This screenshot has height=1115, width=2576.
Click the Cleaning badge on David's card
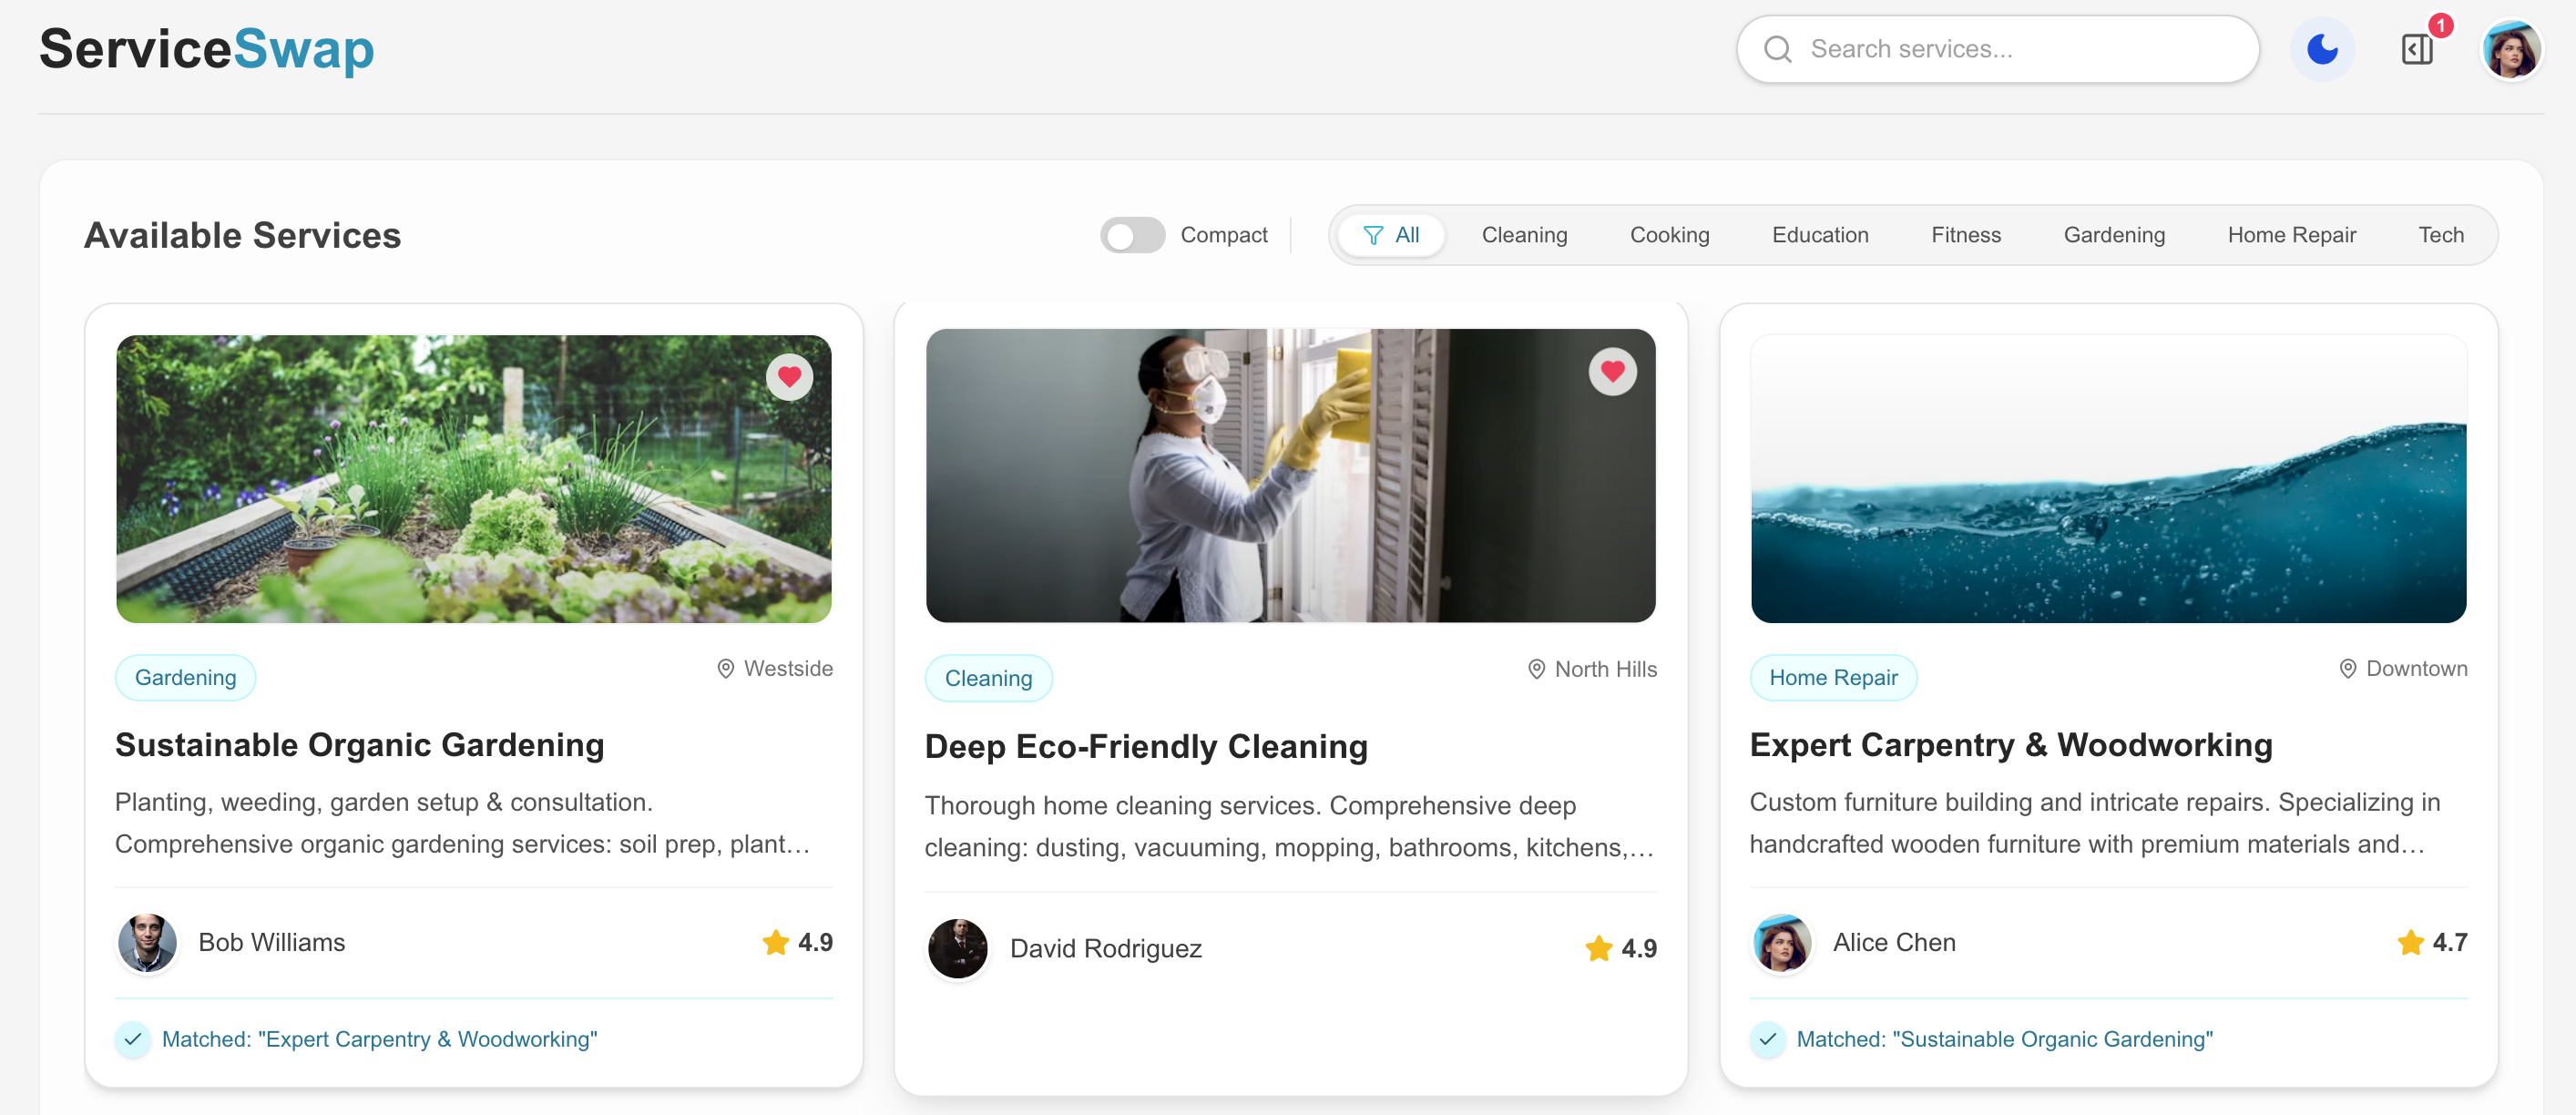[988, 677]
